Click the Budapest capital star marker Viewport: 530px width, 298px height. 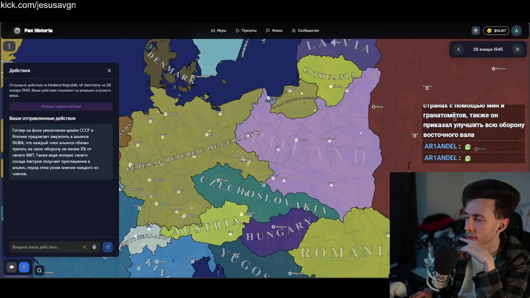(273, 227)
